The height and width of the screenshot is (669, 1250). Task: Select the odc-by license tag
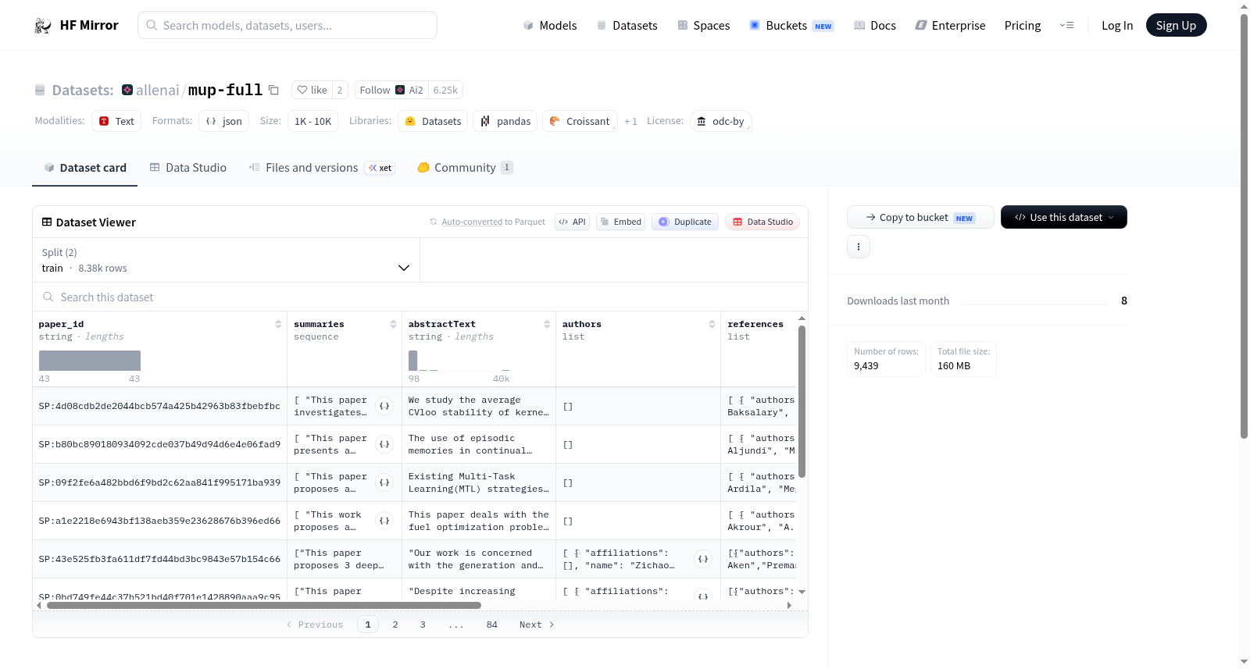[721, 121]
